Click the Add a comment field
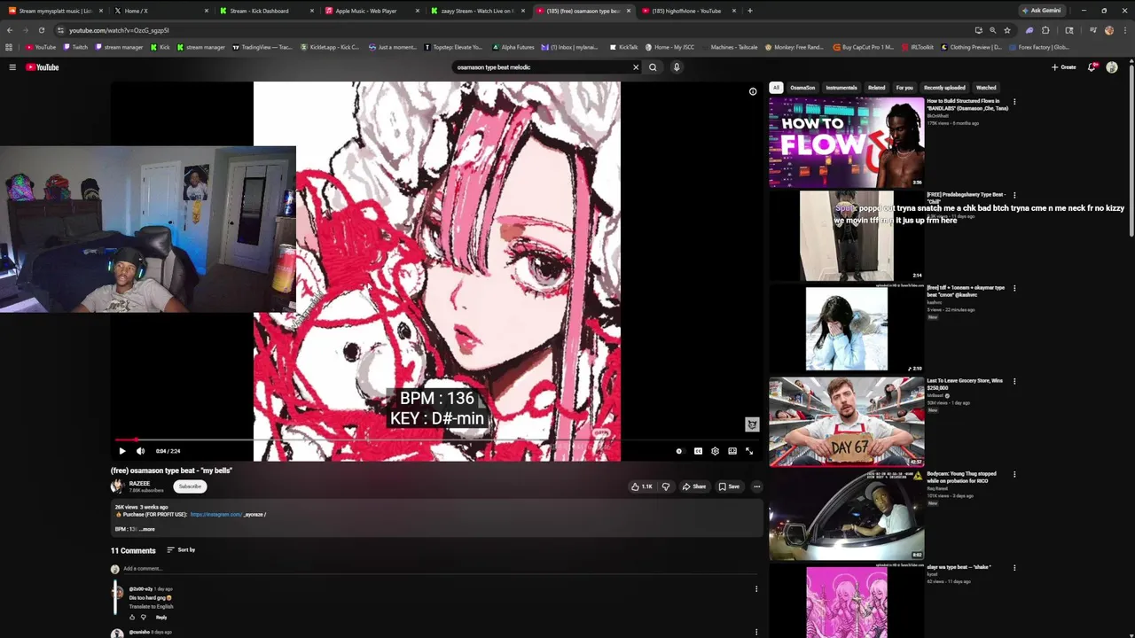Viewport: 1135px width, 638px height. (439, 569)
